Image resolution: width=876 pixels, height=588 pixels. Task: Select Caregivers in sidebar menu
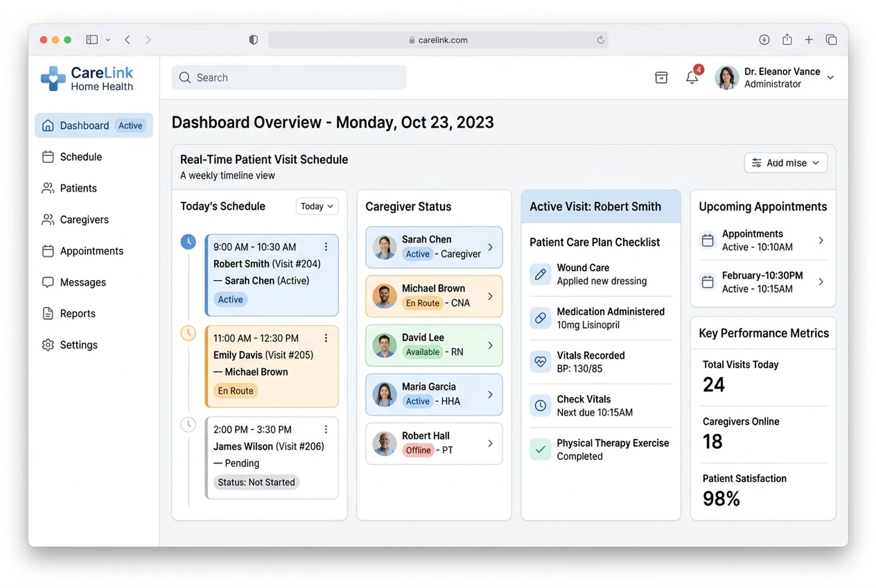pyautogui.click(x=93, y=220)
